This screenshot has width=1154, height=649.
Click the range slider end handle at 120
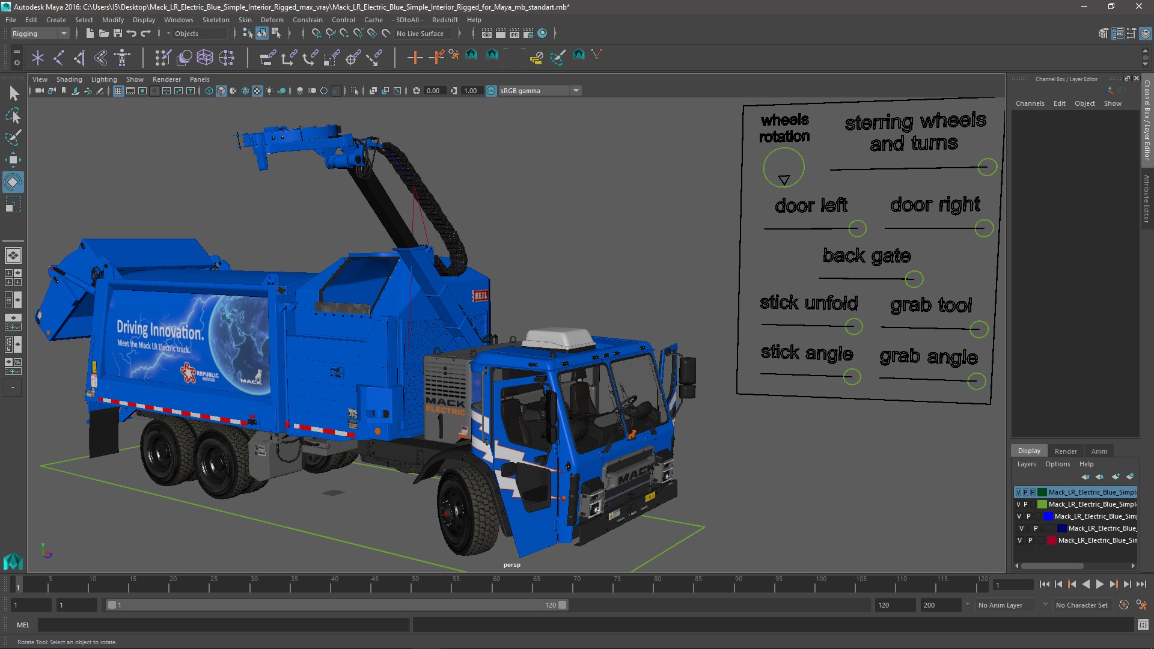563,605
